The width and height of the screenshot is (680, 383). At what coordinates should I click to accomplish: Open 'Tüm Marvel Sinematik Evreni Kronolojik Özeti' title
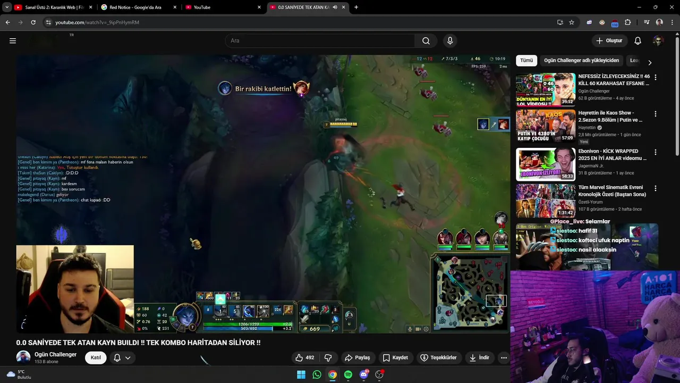click(613, 191)
